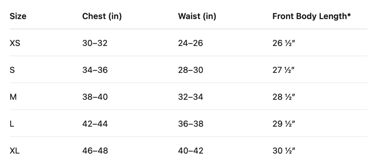Viewport: 370px width, 166px height.
Task: Click front body length 30 ½″
Action: (x=284, y=151)
